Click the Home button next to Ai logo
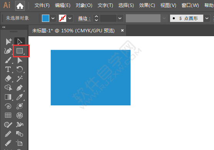The height and width of the screenshot is (150, 214). point(20,6)
